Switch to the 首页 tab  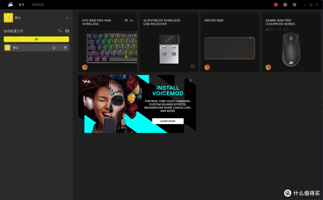22,5
